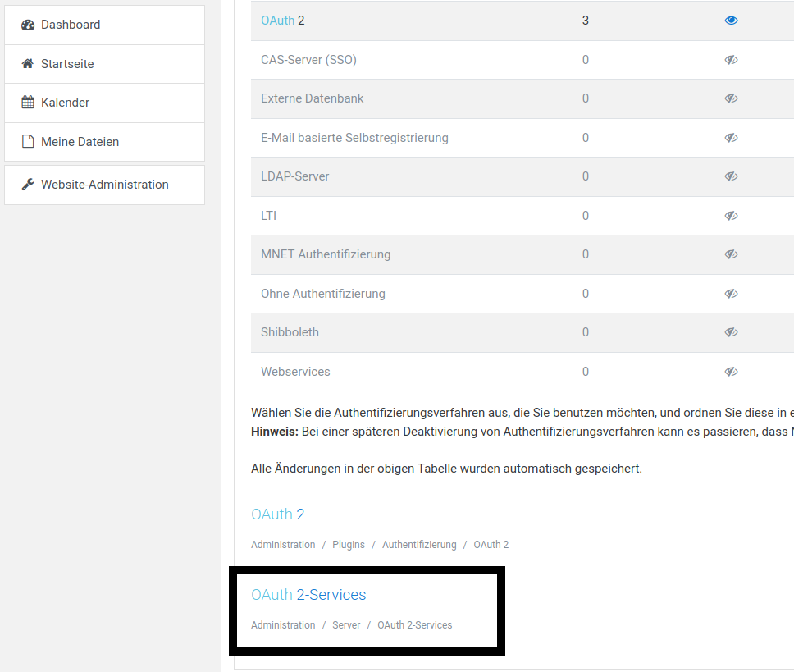Go to Kalender in sidebar

coord(66,103)
